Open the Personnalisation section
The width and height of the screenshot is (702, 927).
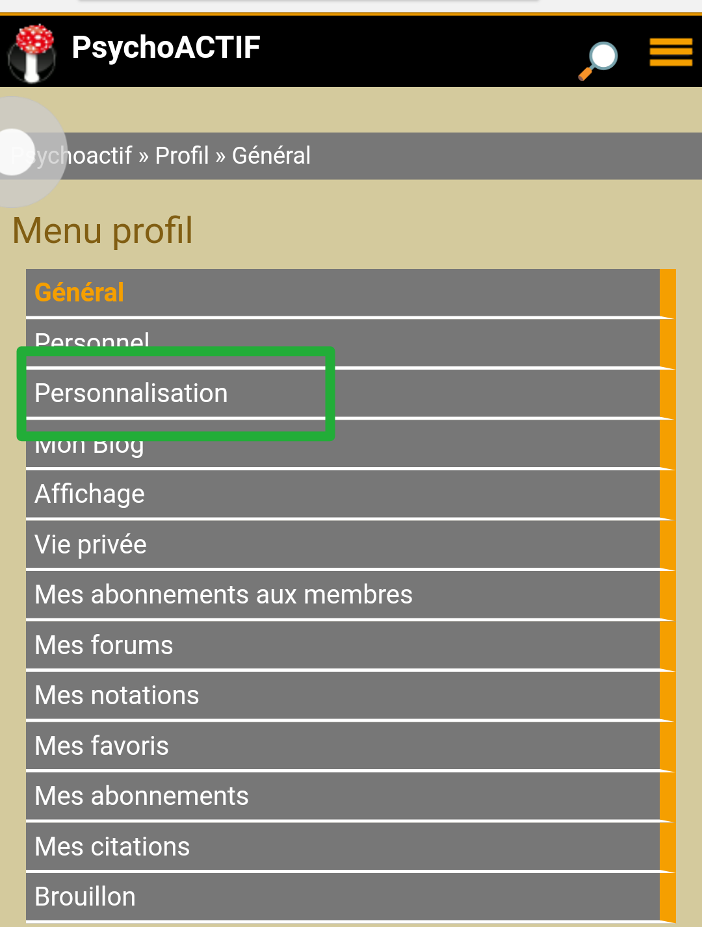tap(131, 394)
